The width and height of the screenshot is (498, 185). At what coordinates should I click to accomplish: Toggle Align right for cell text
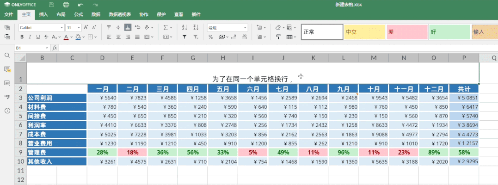click(128, 37)
